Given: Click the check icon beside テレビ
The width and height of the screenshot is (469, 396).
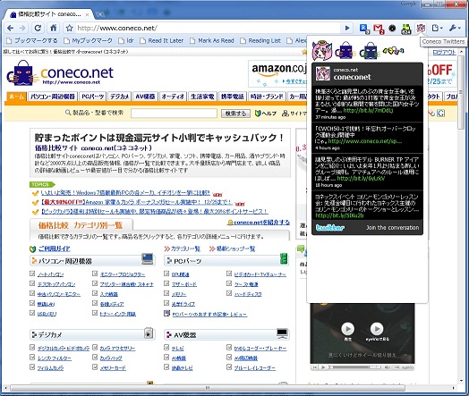Looking at the screenshot, I should (166, 347).
